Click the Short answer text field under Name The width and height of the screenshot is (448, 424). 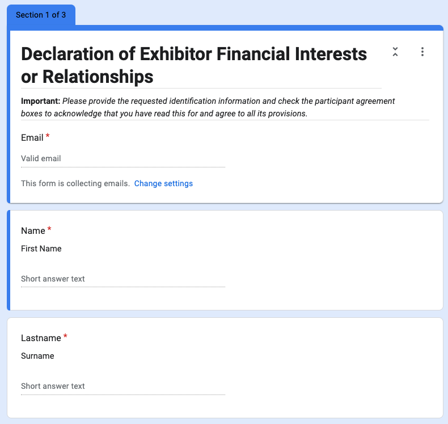click(122, 279)
